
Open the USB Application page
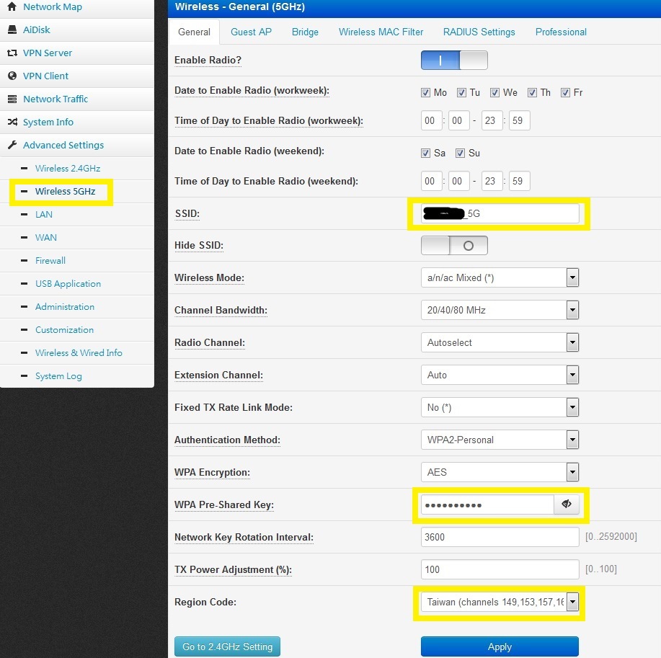(x=68, y=284)
